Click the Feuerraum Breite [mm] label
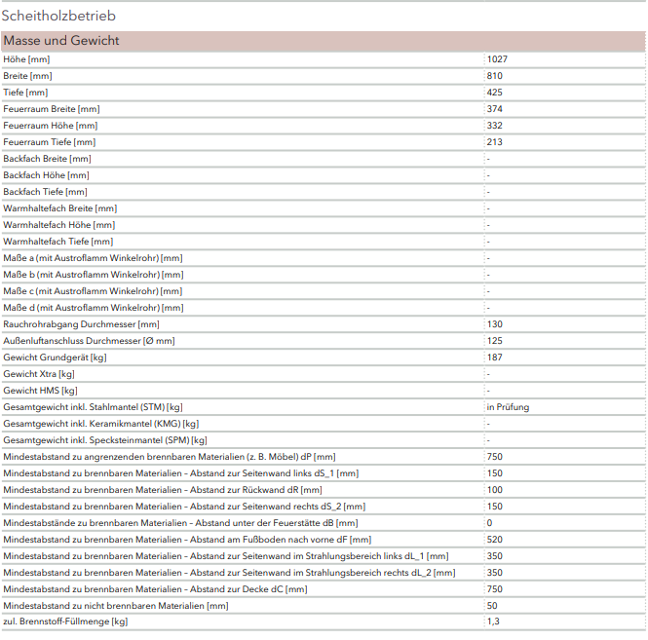The height and width of the screenshot is (640, 648). (50, 109)
